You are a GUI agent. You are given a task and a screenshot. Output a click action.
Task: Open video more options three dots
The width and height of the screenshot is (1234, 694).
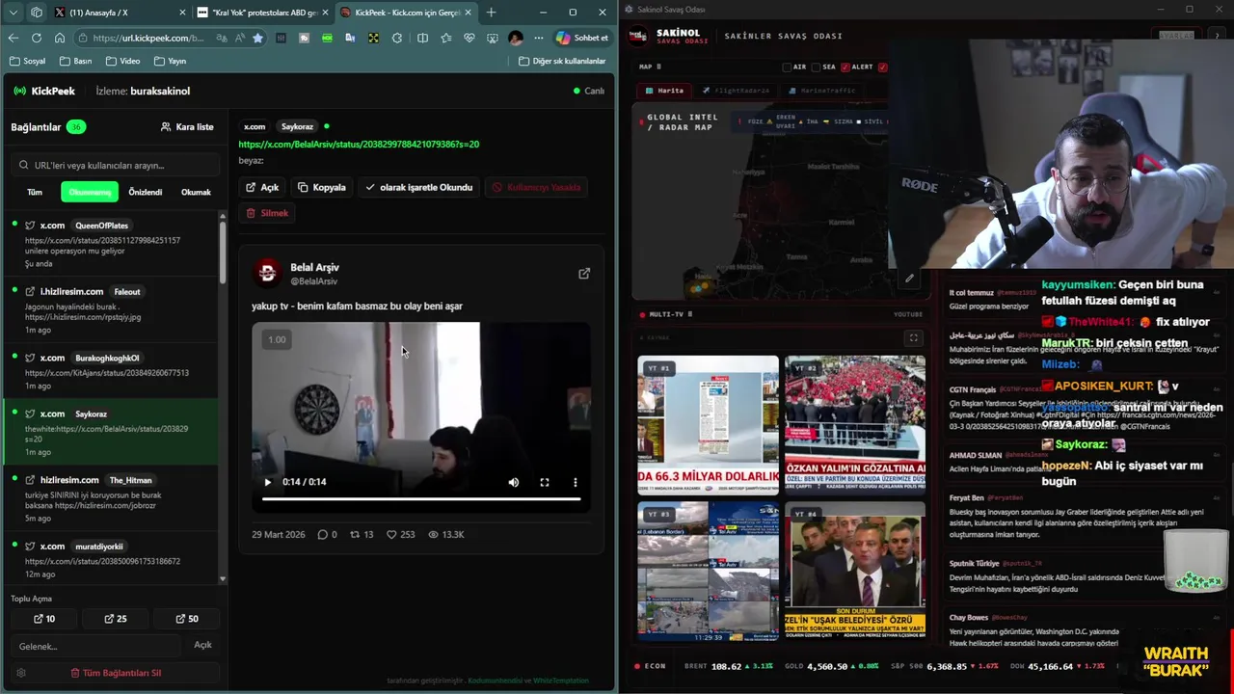[576, 482]
